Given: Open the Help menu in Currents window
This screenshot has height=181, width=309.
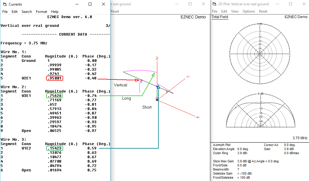Looking at the screenshot, I should pos(55,12).
